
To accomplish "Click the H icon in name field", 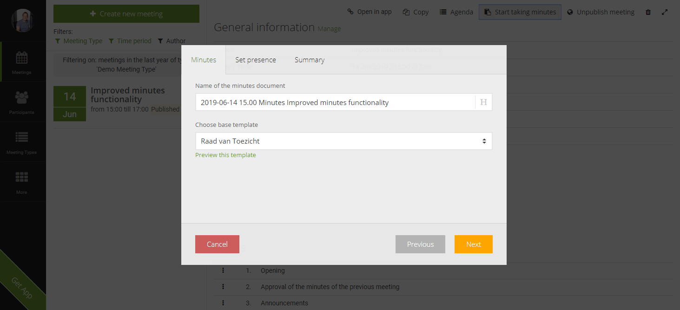I will pyautogui.click(x=483, y=102).
